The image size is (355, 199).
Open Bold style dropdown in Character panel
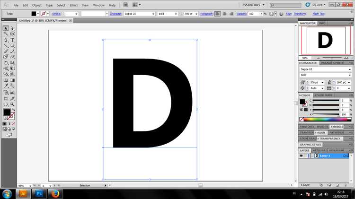tap(350, 75)
